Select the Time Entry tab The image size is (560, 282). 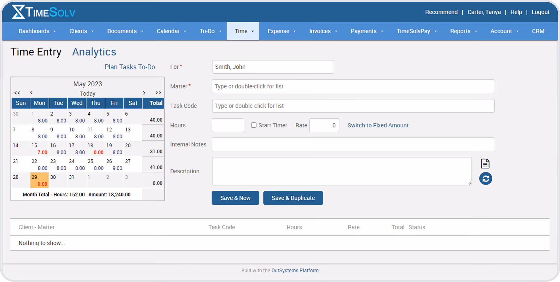[x=36, y=52]
